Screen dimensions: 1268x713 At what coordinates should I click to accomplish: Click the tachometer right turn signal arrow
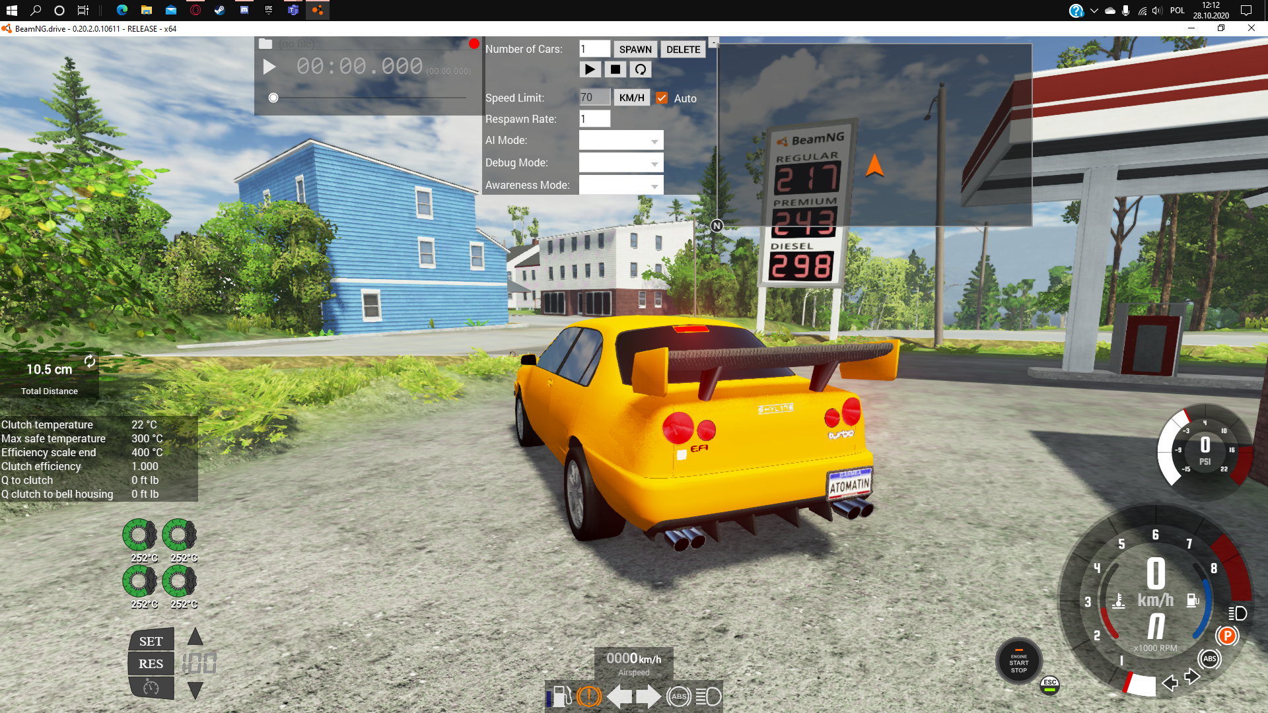[1192, 676]
